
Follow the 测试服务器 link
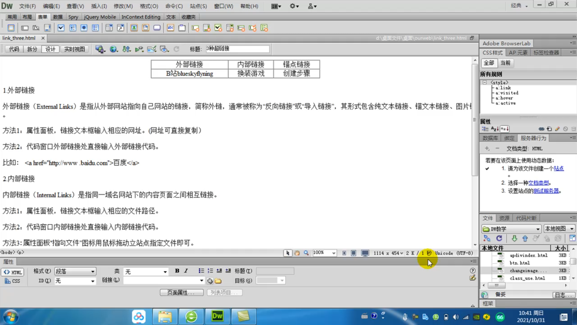(x=546, y=191)
